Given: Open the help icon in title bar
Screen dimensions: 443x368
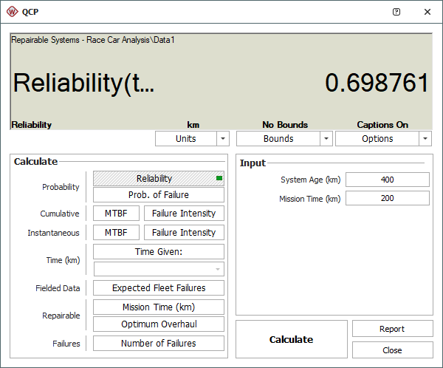Looking at the screenshot, I should click(396, 12).
